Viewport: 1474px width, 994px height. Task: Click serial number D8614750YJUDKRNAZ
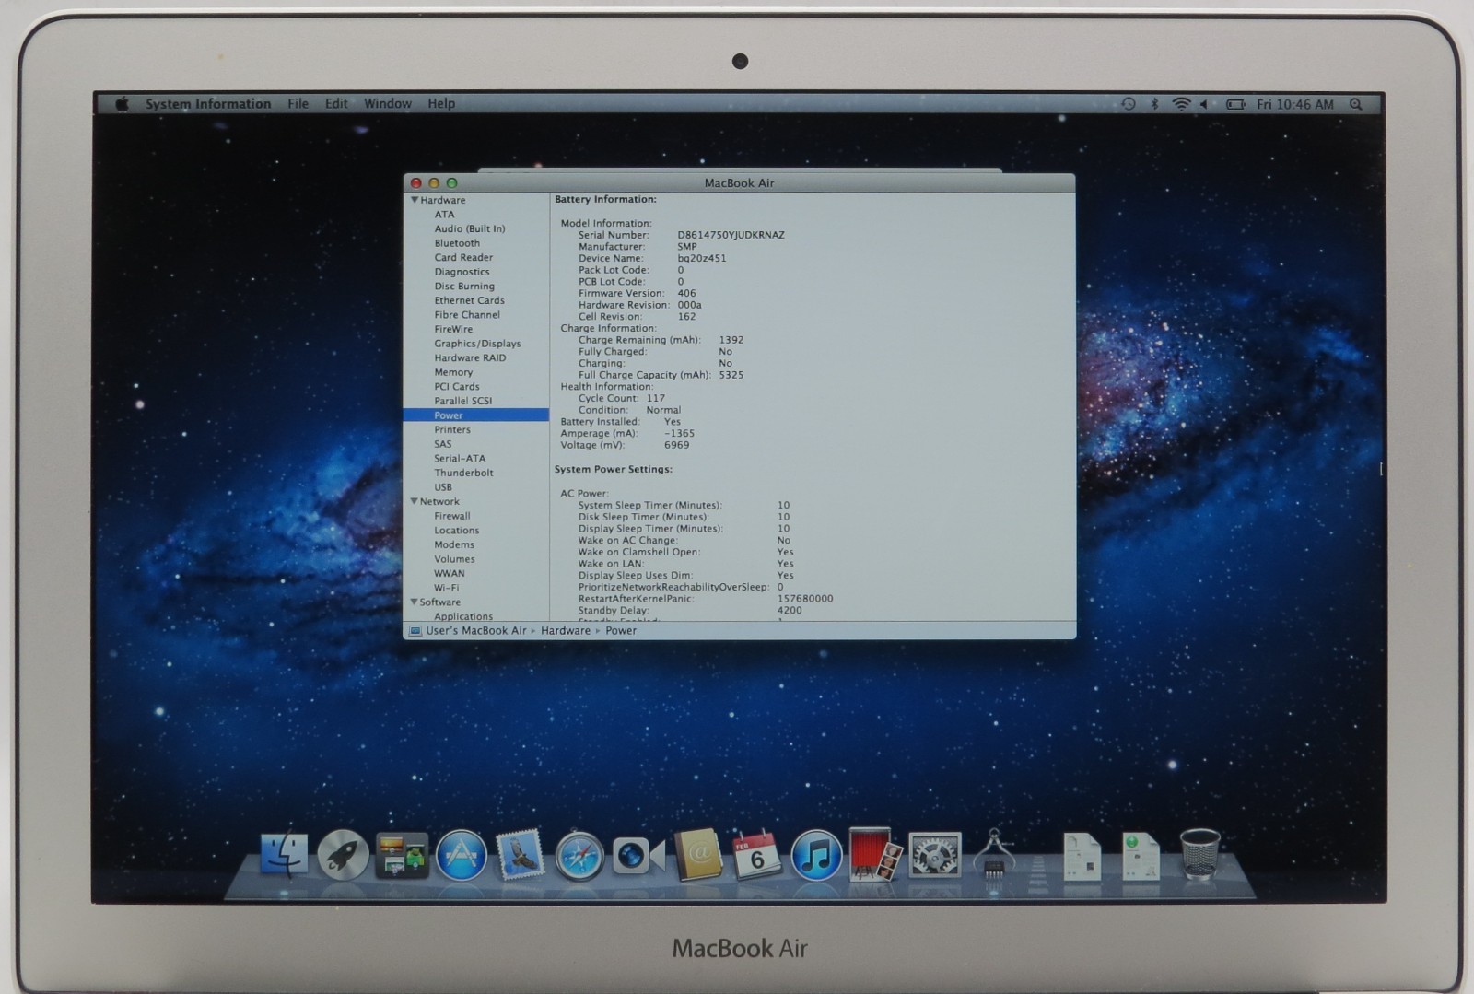coord(731,235)
